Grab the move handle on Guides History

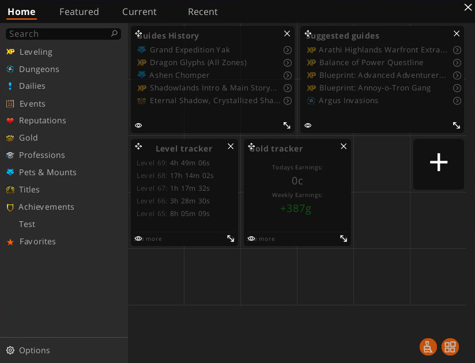pyautogui.click(x=138, y=33)
